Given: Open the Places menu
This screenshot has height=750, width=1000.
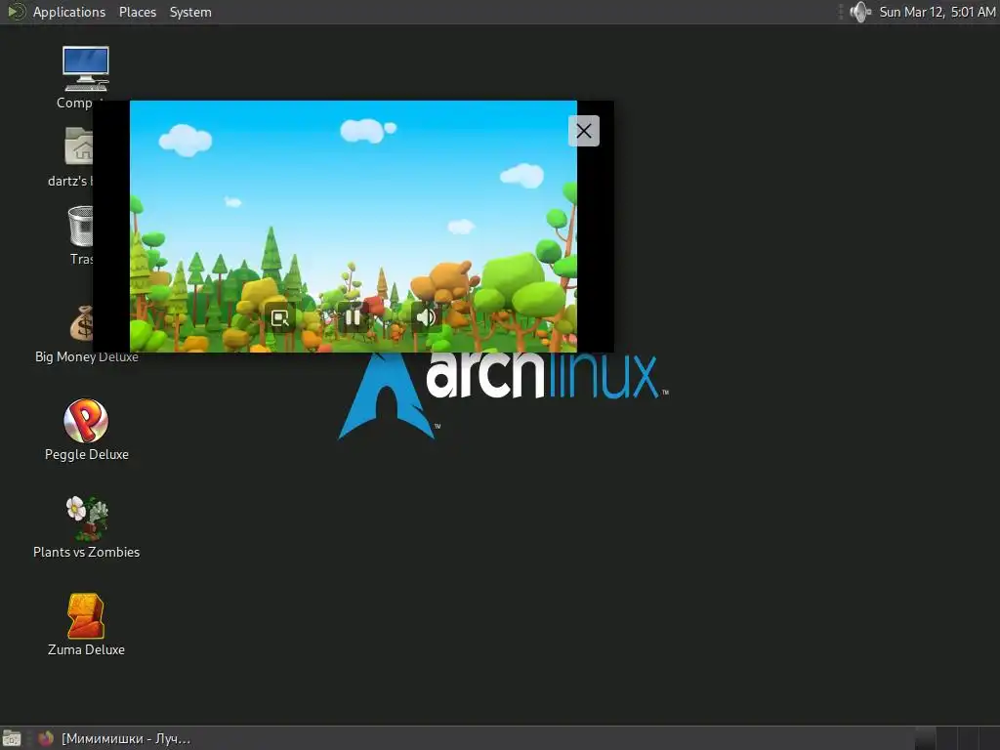Looking at the screenshot, I should coord(137,12).
